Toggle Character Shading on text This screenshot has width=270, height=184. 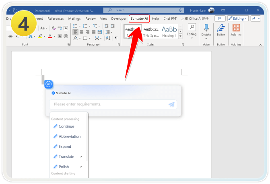(x=60, y=36)
